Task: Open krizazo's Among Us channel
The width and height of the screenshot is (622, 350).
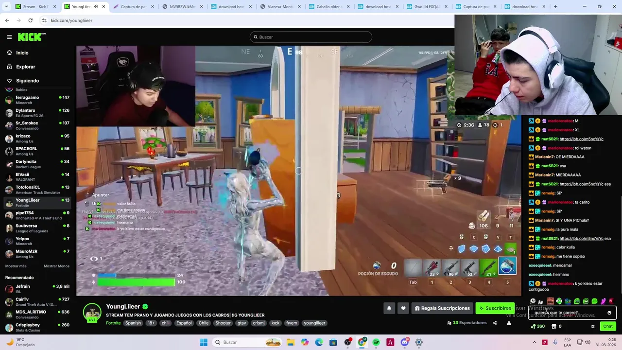Action: pos(37,138)
